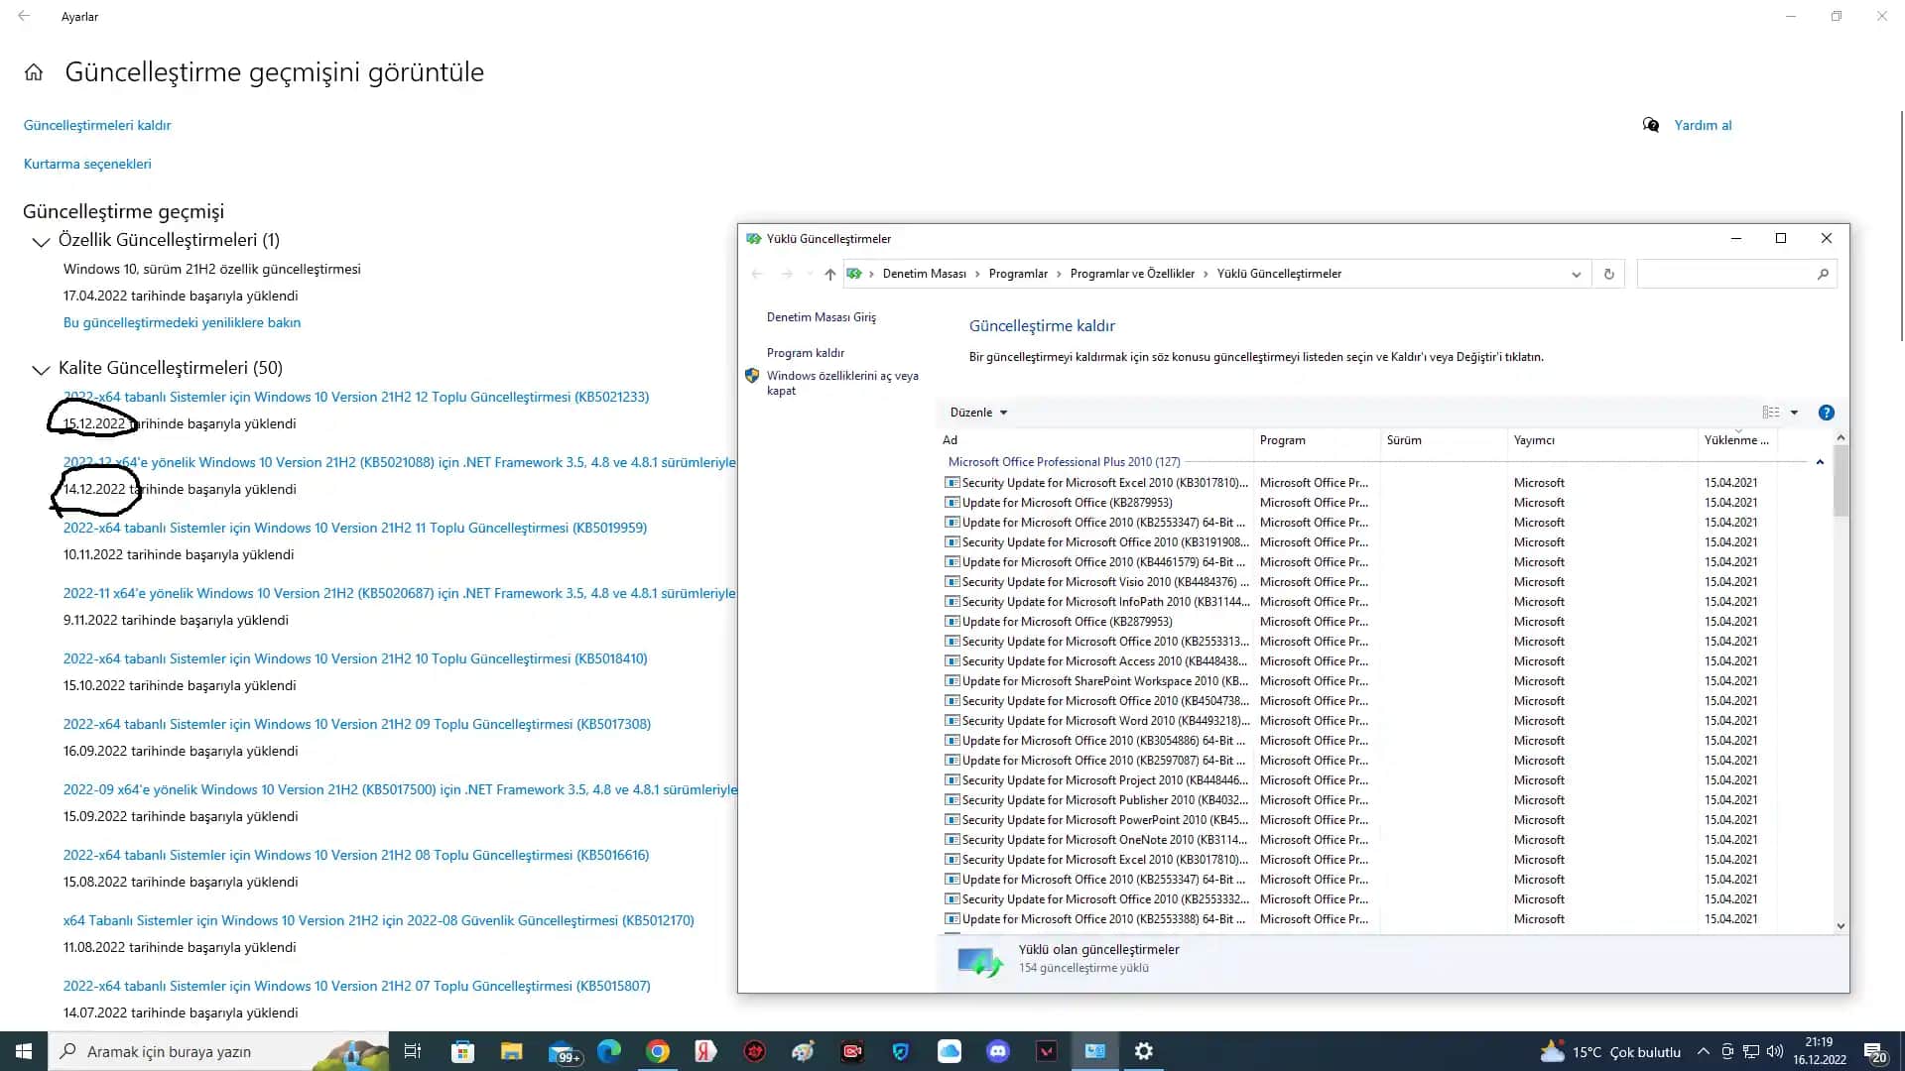Open Microsoft Edge from the taskbar

coord(608,1051)
